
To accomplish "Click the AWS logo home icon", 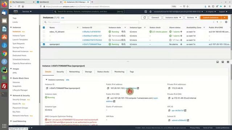I will [x=16, y=12].
